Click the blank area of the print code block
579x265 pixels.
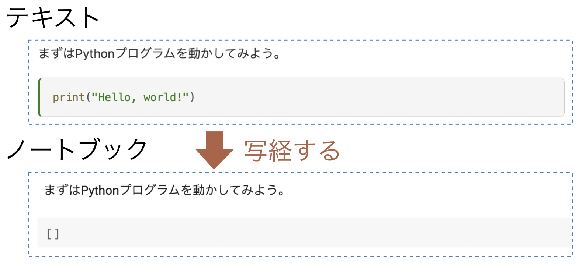[369, 98]
